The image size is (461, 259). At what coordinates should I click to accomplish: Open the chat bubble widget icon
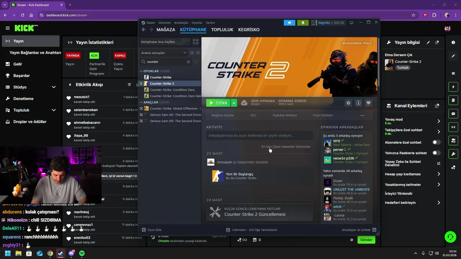(453, 114)
